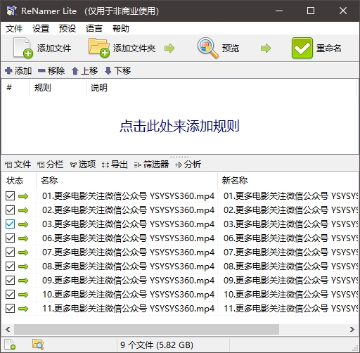Click the # column header in rules list

tap(15, 88)
